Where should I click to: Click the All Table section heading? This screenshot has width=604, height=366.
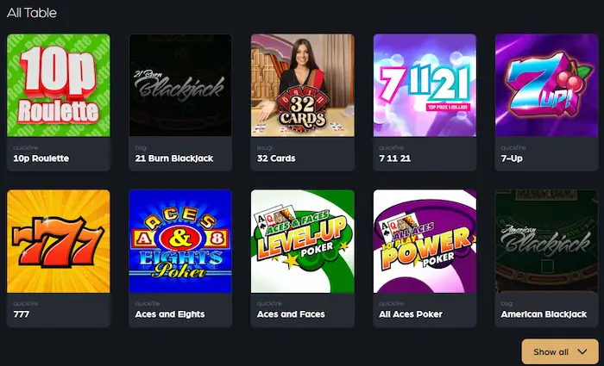click(32, 13)
